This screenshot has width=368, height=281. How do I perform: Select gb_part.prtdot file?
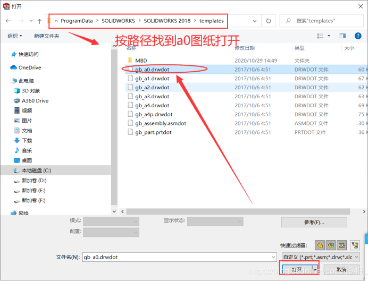click(x=153, y=132)
